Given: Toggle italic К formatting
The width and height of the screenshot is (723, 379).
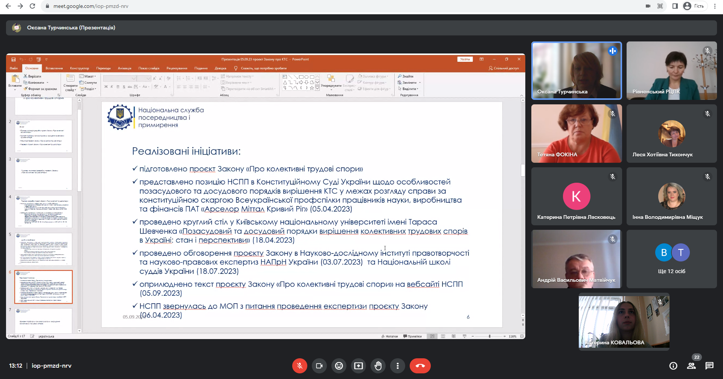Looking at the screenshot, I should click(x=112, y=87).
